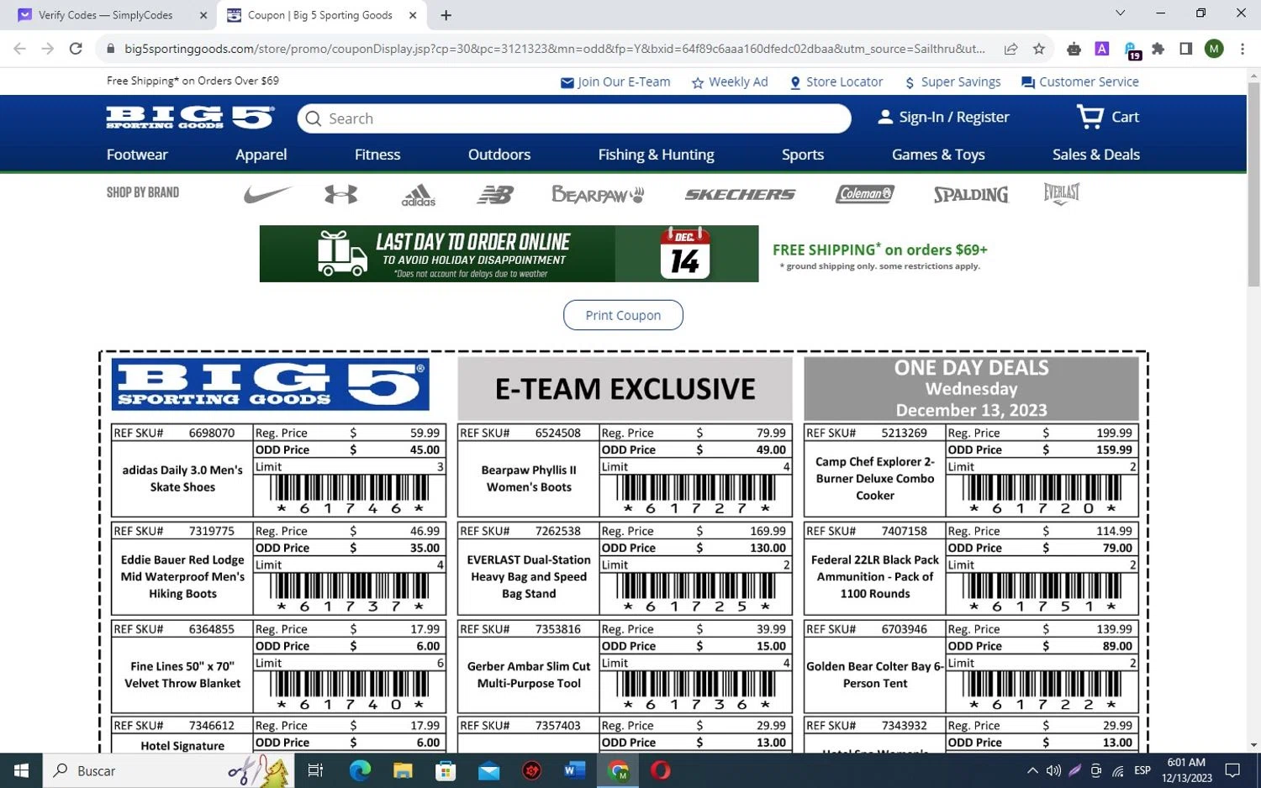Open the Outdoors menu

(x=499, y=155)
